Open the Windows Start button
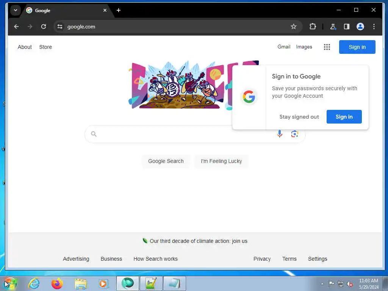This screenshot has width=388, height=291. (x=10, y=283)
